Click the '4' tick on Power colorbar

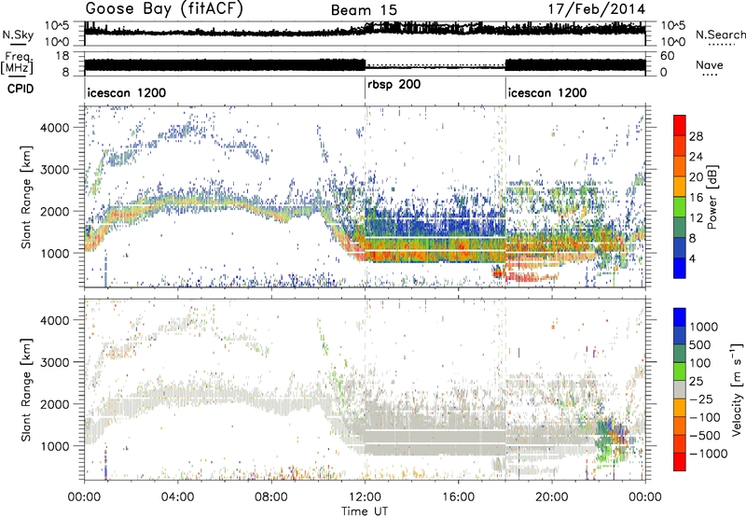coord(693,258)
